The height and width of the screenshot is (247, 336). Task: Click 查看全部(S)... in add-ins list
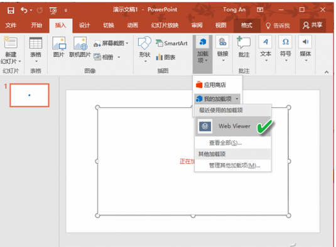point(225,143)
